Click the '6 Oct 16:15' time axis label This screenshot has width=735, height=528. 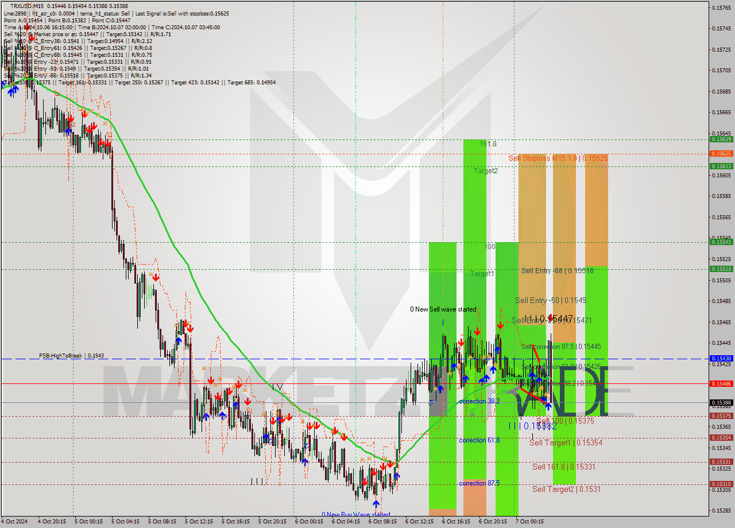(456, 522)
